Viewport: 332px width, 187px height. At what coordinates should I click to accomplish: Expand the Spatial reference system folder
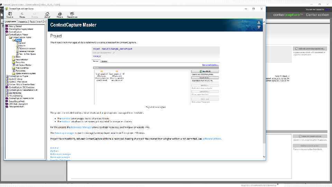tap(13, 73)
